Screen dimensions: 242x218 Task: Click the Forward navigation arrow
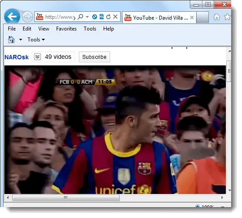pyautogui.click(x=27, y=17)
